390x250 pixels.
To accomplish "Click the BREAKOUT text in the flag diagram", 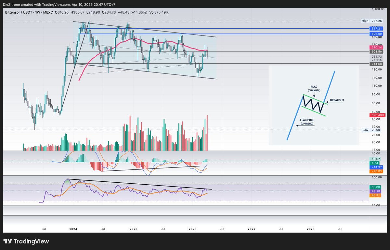I will point(336,100).
